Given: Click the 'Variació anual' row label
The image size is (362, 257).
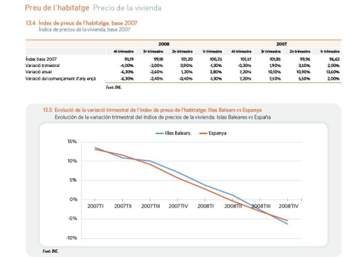Looking at the screenshot, I should (x=38, y=72).
